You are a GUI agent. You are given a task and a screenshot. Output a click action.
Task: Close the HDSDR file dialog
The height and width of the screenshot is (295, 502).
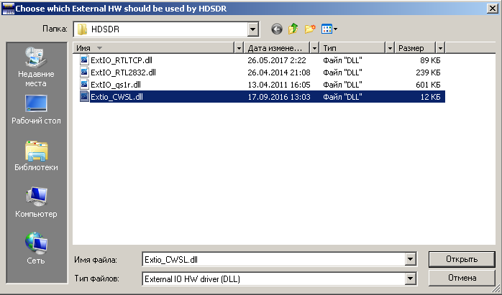pos(493,8)
